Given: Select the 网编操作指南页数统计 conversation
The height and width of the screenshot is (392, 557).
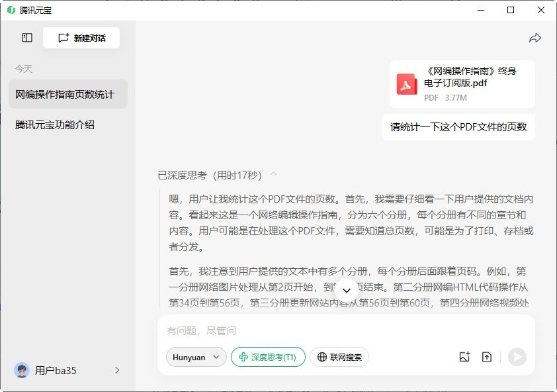Looking at the screenshot, I should pos(66,95).
